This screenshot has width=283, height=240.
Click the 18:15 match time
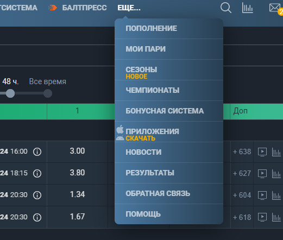[x=19, y=173]
